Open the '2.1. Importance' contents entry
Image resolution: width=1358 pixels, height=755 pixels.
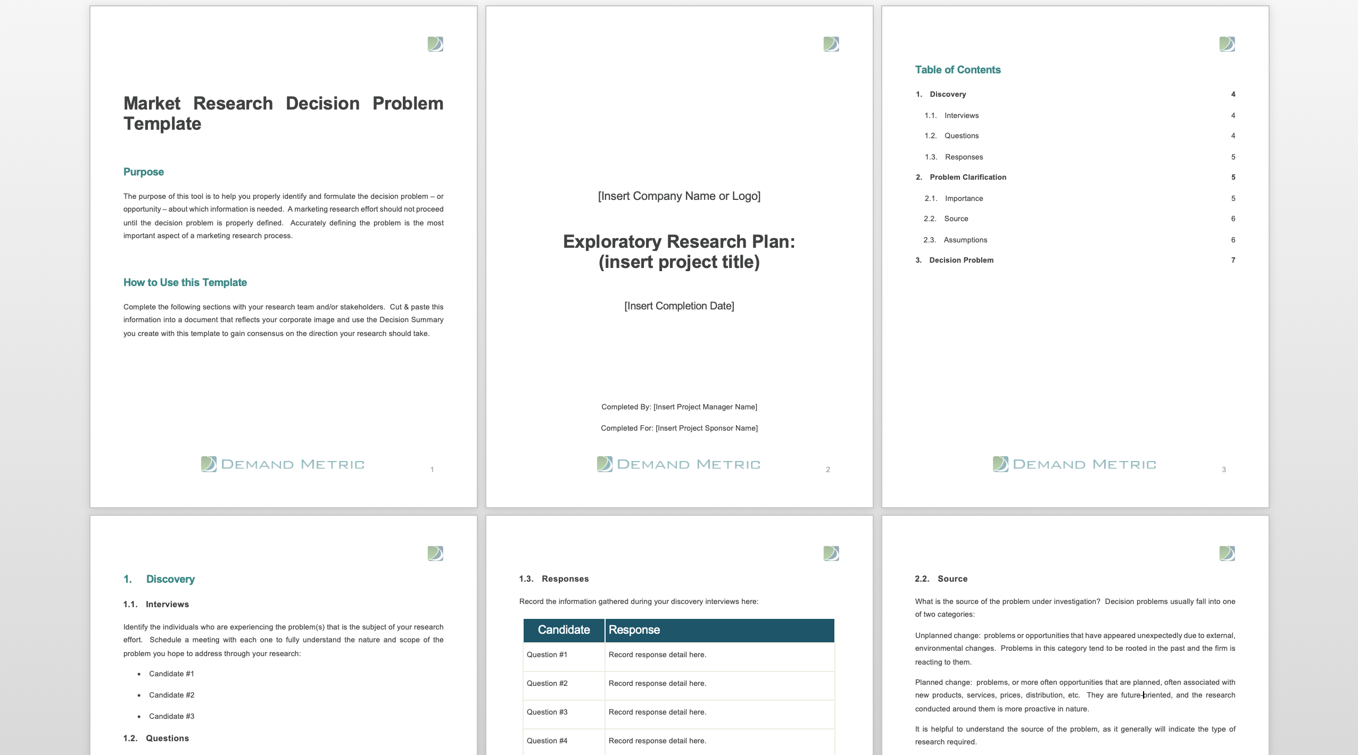click(1080, 198)
